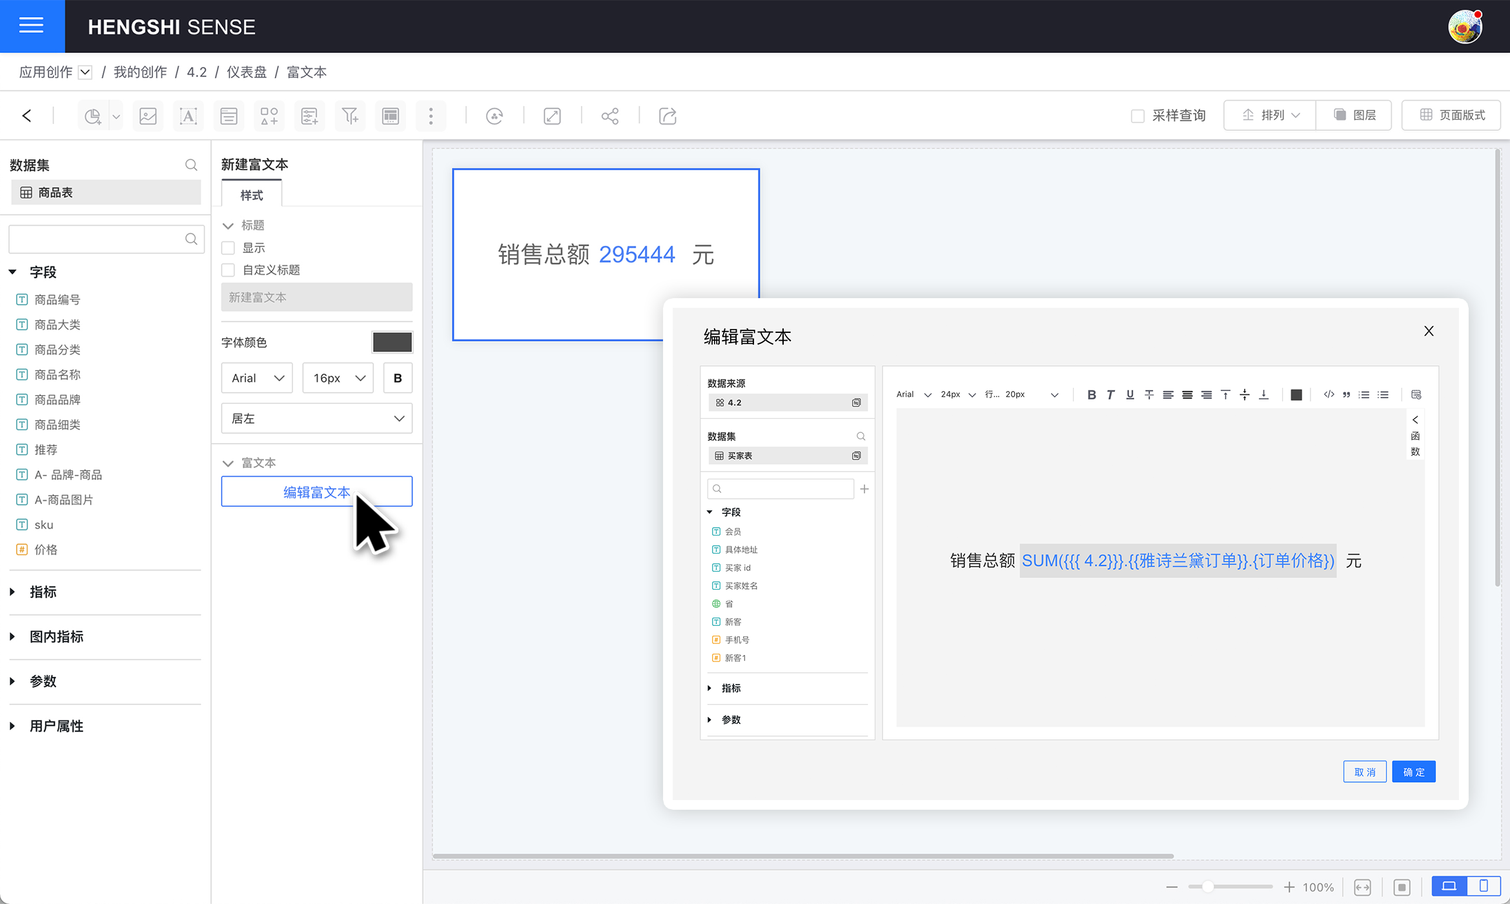1510x904 pixels.
Task: Toggle strikethrough in rich text editor
Action: [1149, 395]
